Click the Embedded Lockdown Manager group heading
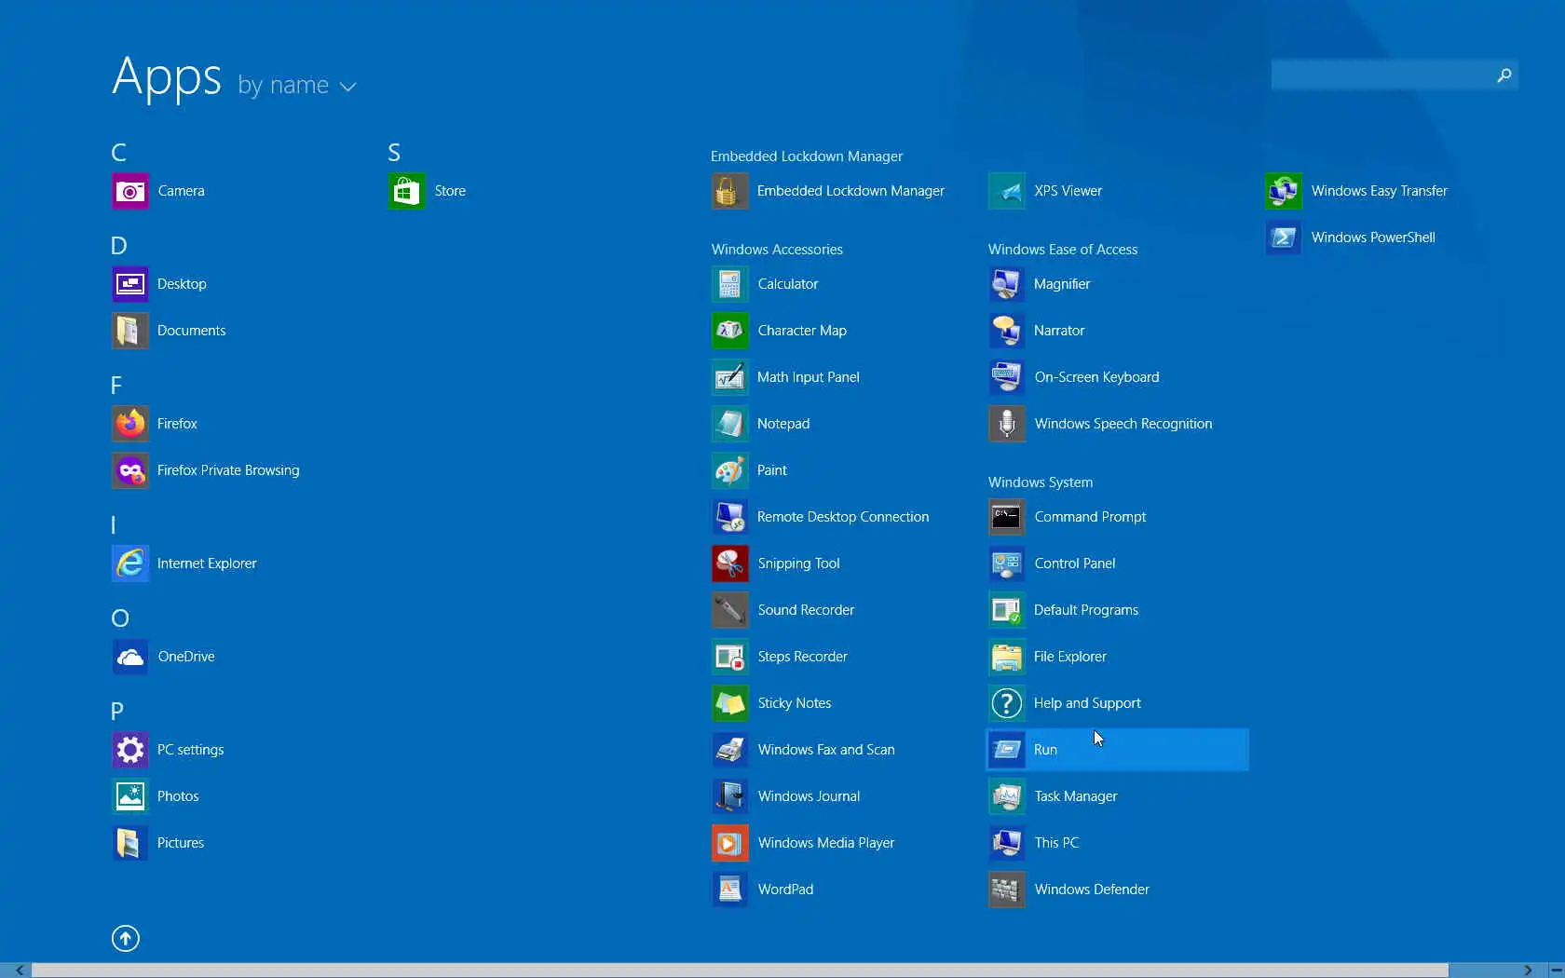Image resolution: width=1565 pixels, height=978 pixels. [807, 156]
